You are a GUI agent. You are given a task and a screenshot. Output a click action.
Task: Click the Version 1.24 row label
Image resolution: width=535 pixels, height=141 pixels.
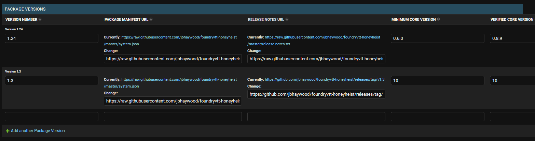(14, 29)
